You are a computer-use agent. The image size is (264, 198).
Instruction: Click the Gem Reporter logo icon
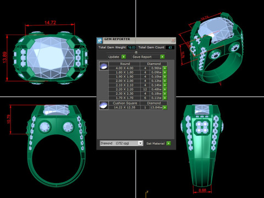click(x=100, y=41)
